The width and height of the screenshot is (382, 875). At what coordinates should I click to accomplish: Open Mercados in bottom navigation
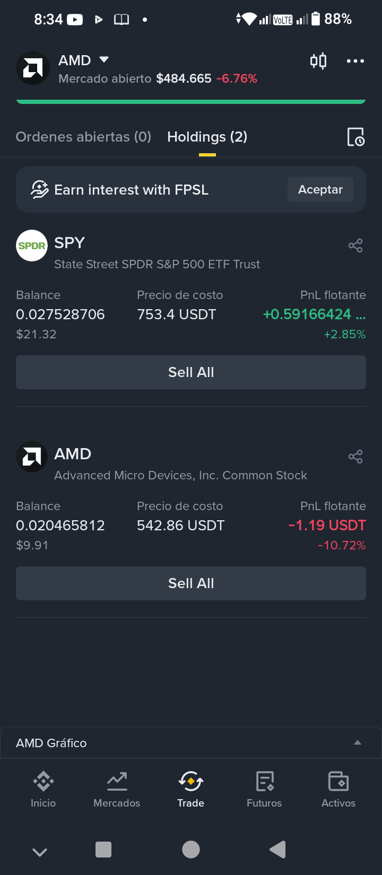(117, 789)
